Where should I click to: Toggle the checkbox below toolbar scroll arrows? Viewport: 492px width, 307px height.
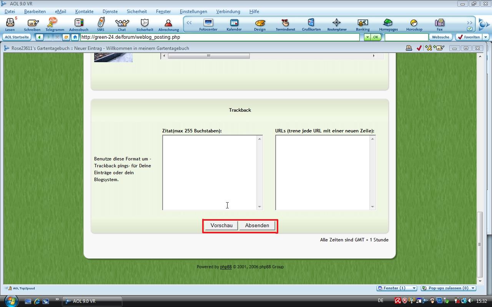point(470,29)
